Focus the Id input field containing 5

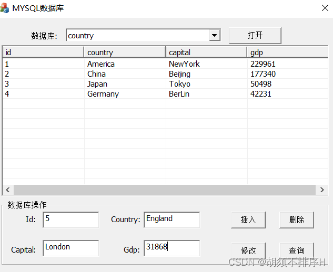(x=70, y=219)
